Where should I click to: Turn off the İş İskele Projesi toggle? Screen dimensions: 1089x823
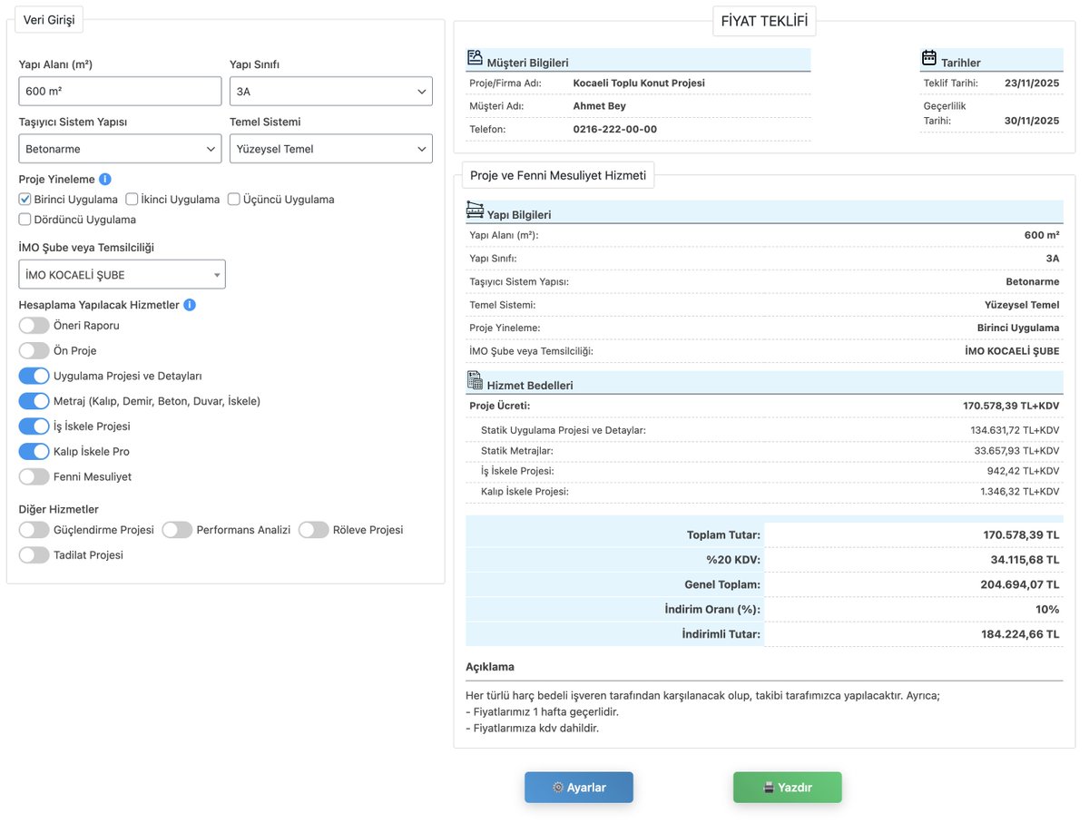pyautogui.click(x=34, y=426)
